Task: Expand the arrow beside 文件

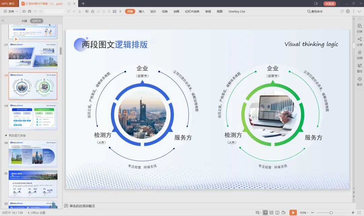Action: click(x=17, y=11)
